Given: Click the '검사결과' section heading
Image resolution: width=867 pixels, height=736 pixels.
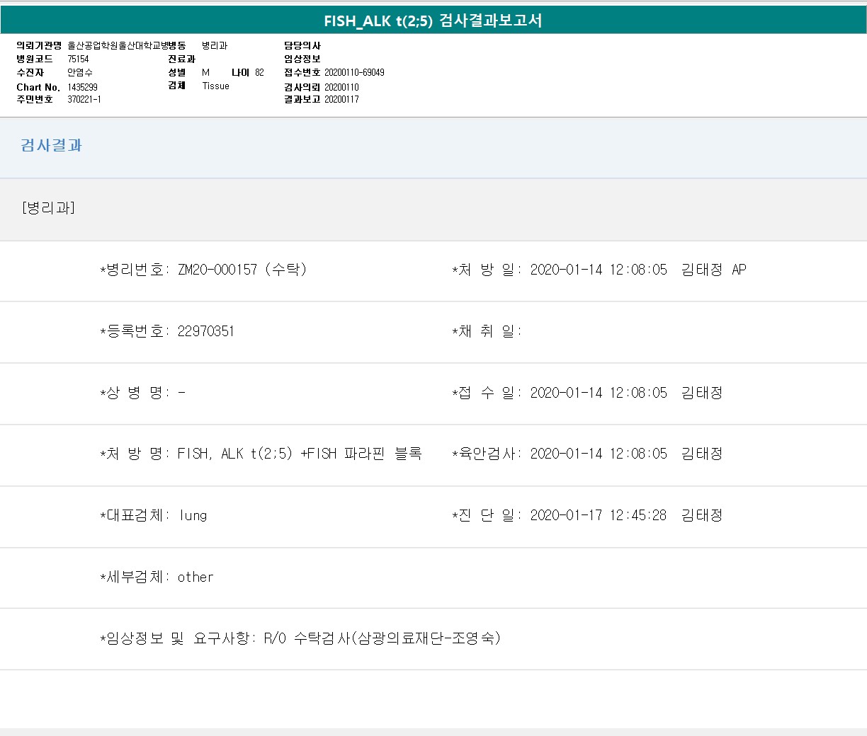Looking at the screenshot, I should click(x=51, y=145).
